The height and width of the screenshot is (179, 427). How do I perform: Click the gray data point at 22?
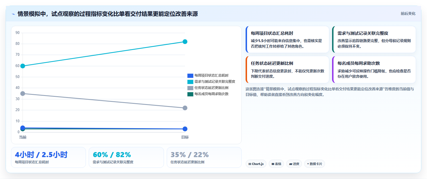pyautogui.click(x=185, y=108)
